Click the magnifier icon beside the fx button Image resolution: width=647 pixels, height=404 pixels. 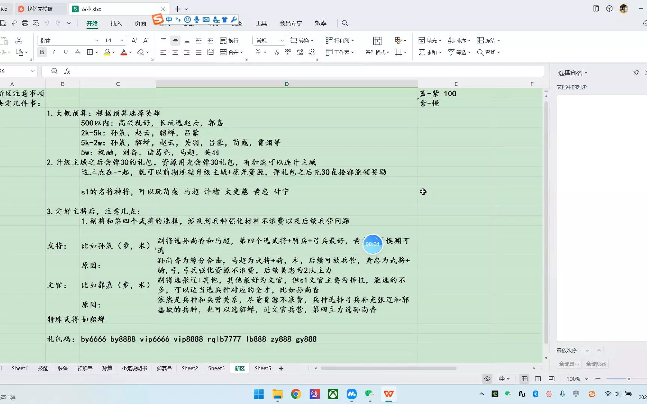54,71
